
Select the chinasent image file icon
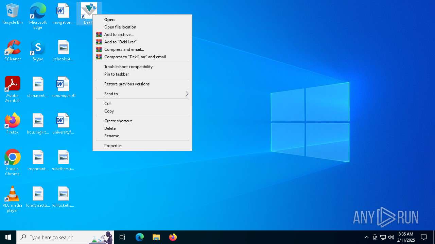click(x=38, y=87)
